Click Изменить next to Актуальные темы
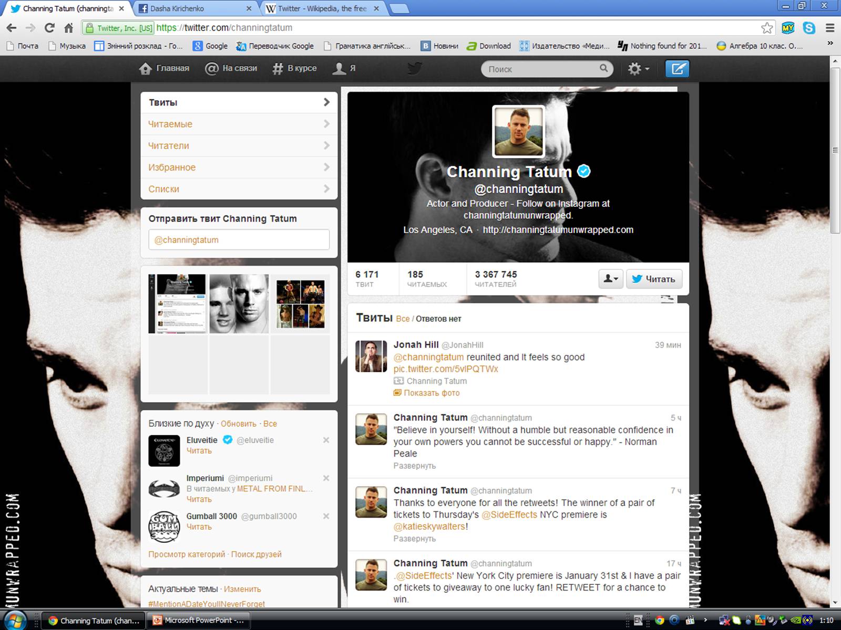The image size is (841, 630). pyautogui.click(x=242, y=589)
